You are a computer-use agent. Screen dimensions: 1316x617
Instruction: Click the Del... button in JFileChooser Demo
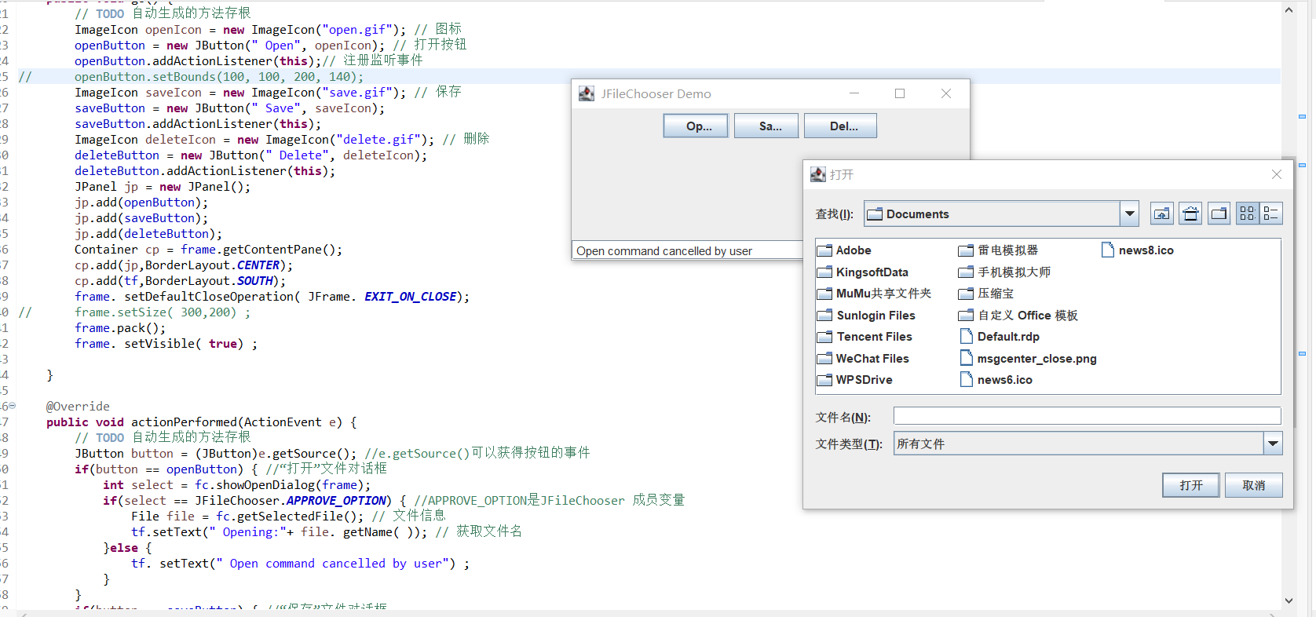click(x=840, y=126)
